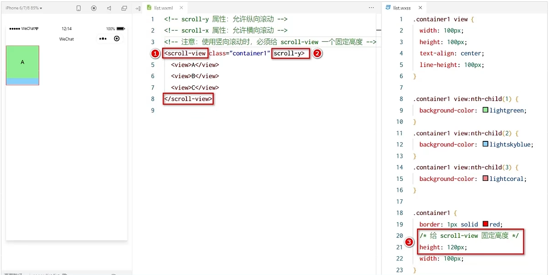
Task: Switch to the list.wxml tab
Action: [x=163, y=8]
